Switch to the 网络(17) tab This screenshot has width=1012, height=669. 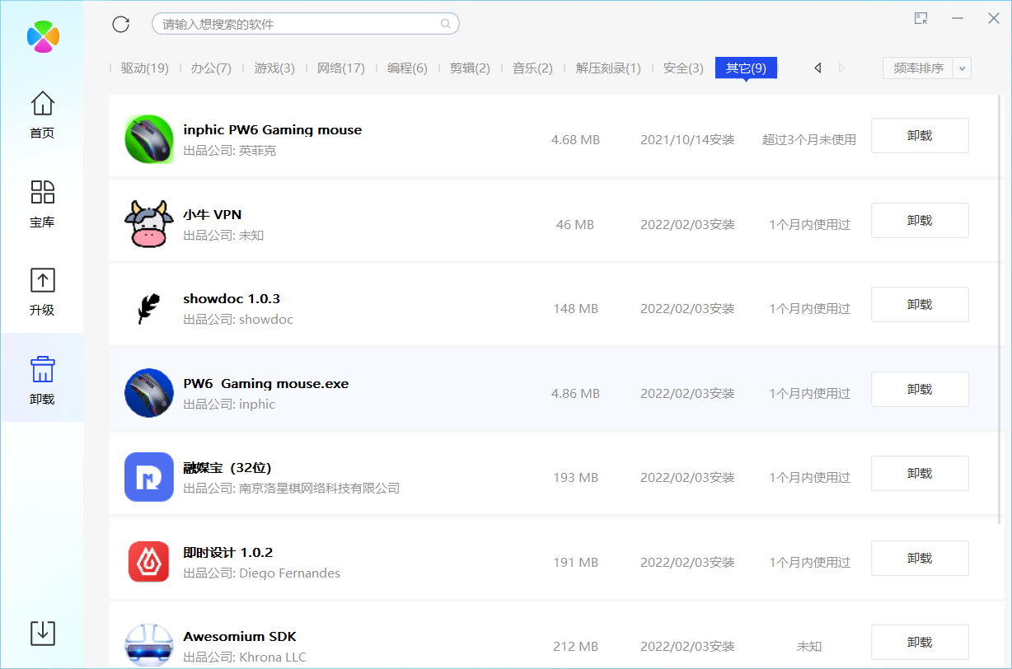[x=341, y=68]
